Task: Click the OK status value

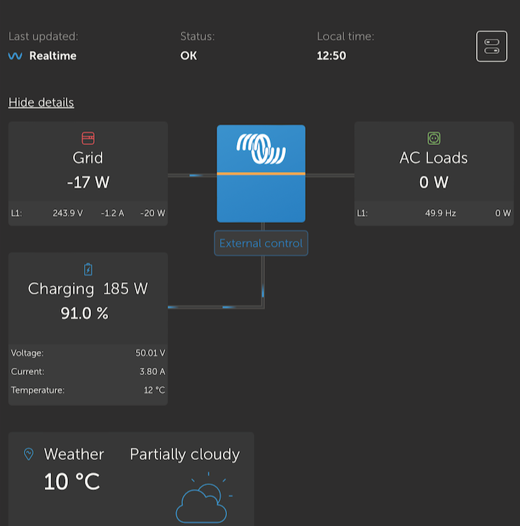Action: pos(189,55)
